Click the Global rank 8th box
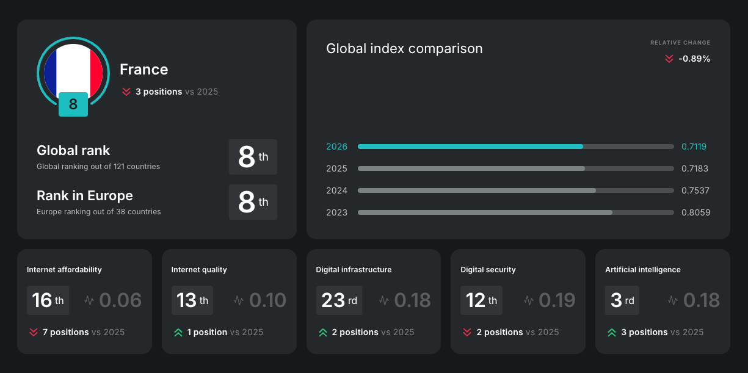This screenshot has width=748, height=373. point(253,157)
